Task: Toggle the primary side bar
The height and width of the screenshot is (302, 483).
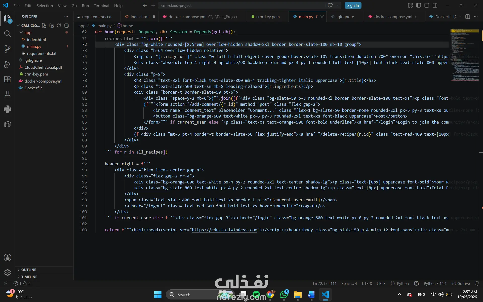Action: 419,5
